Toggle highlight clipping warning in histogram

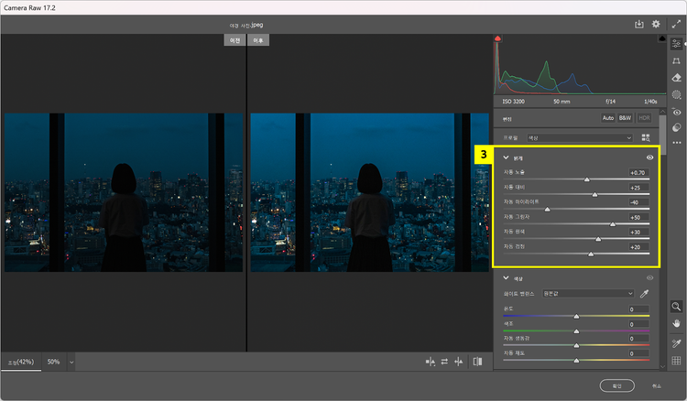point(661,39)
